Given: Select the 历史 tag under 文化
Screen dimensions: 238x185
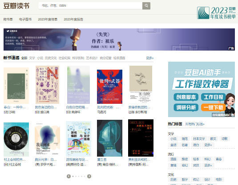Looking at the screenshot, I should tap(173, 180).
